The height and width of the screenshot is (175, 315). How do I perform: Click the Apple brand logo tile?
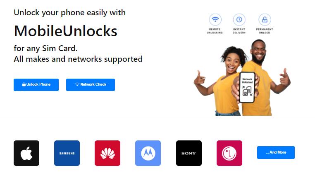pos(26,153)
